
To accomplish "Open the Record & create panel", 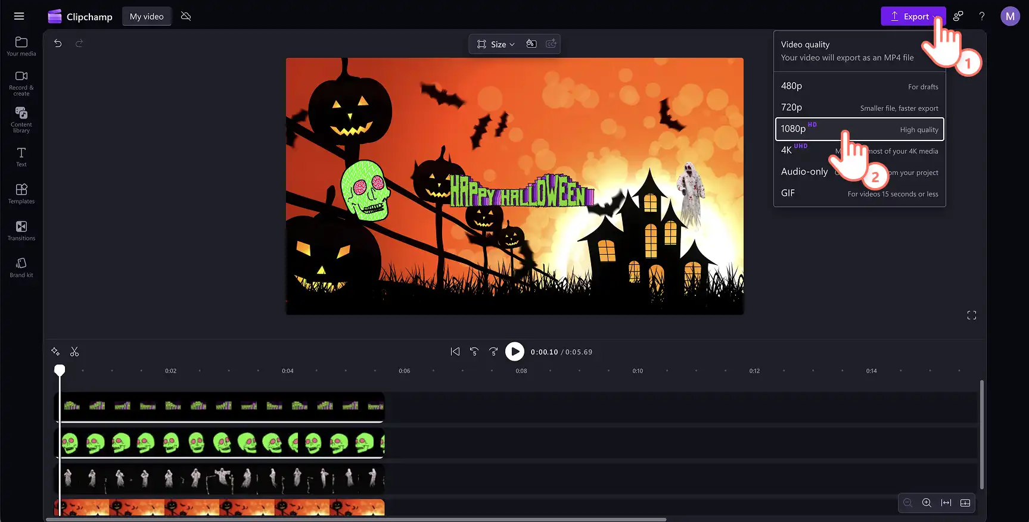I will pyautogui.click(x=21, y=83).
